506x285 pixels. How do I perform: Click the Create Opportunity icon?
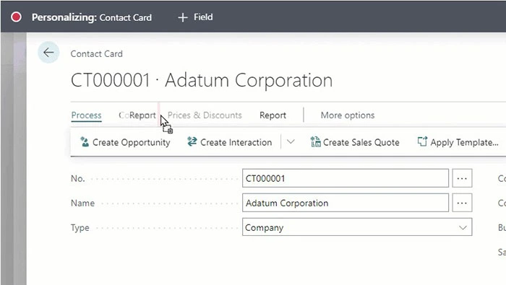[85, 142]
